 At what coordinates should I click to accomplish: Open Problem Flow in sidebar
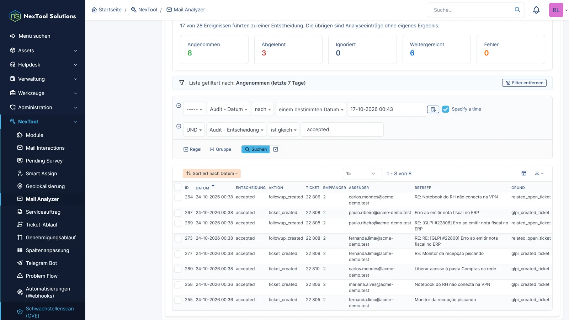click(x=42, y=276)
